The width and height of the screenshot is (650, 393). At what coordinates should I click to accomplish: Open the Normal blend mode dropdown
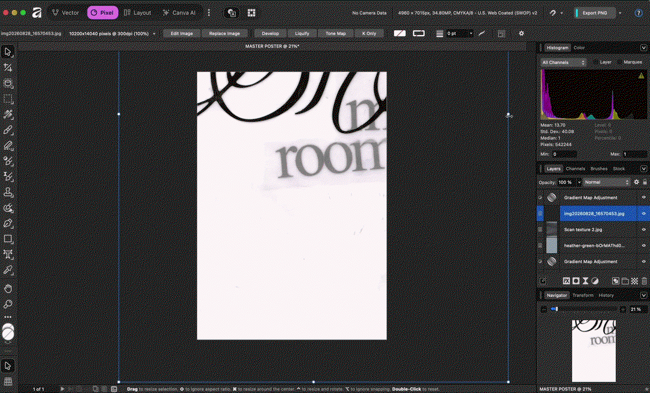pyautogui.click(x=607, y=182)
